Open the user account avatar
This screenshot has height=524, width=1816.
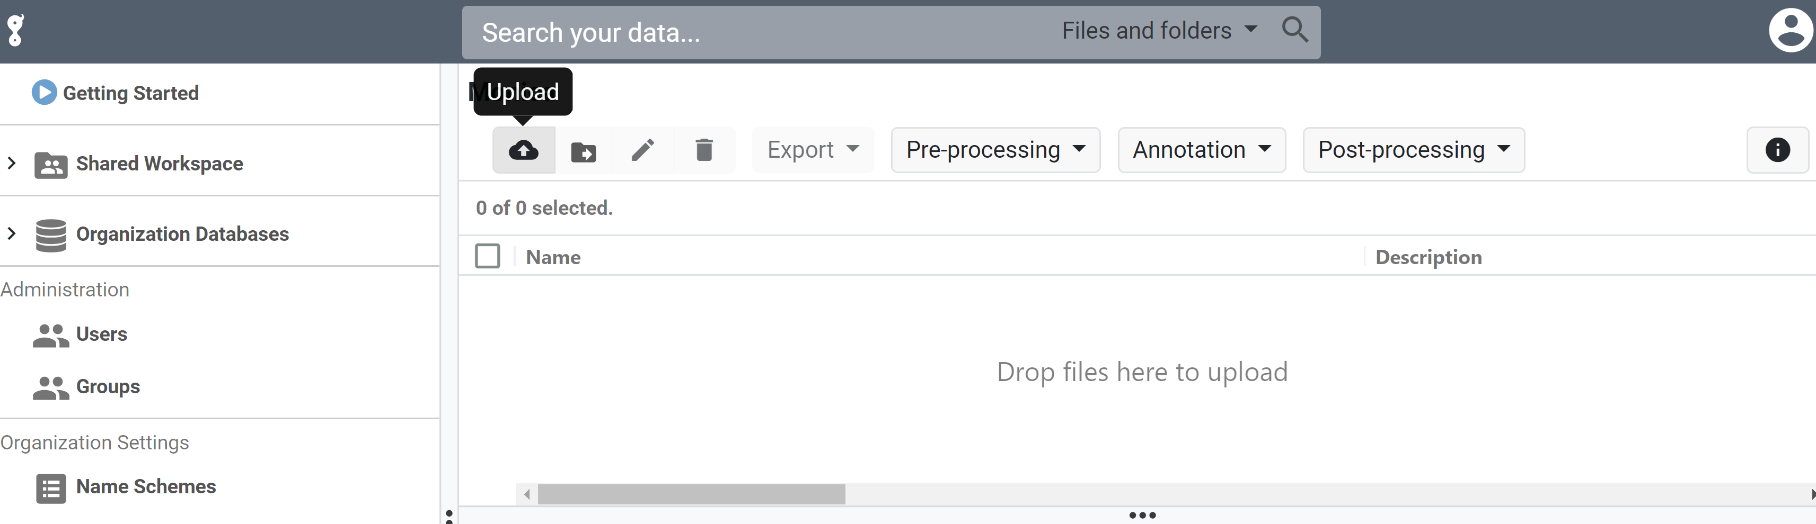[1790, 30]
